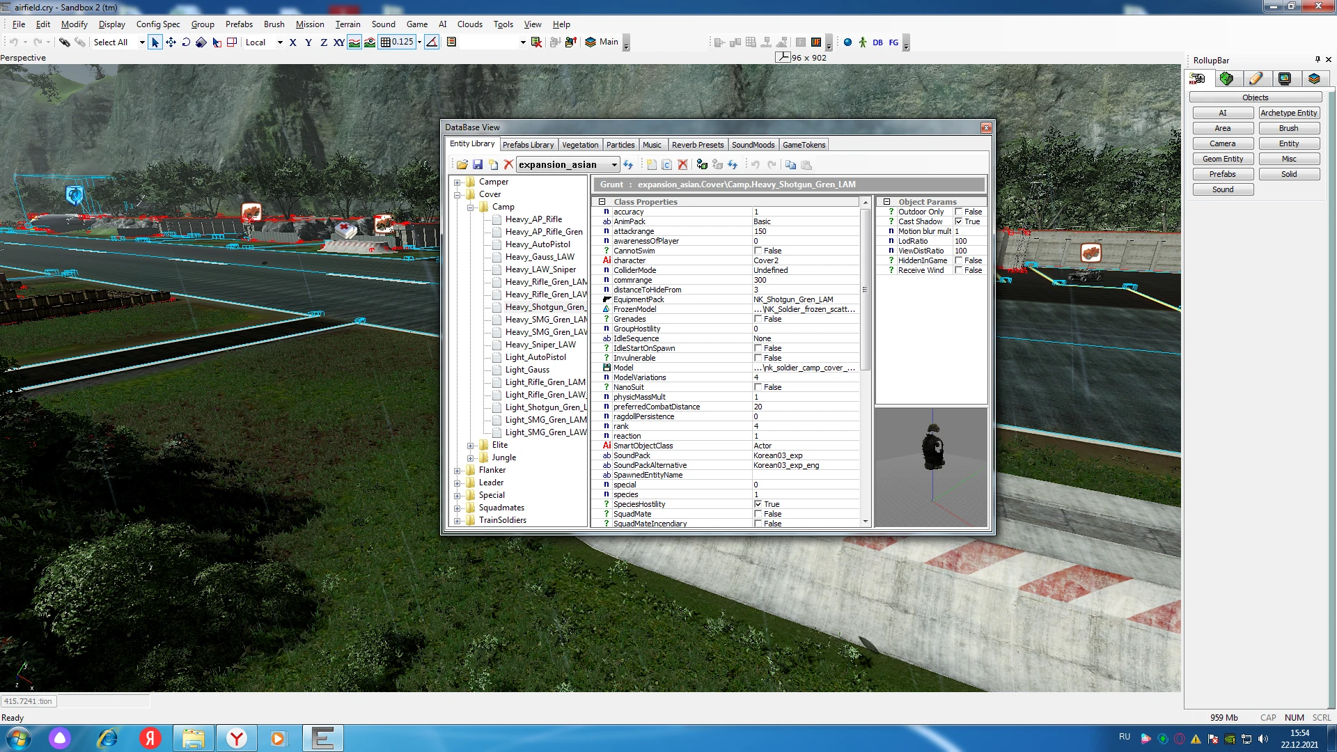Switch to the Prefabs Library tab
This screenshot has width=1337, height=752.
point(529,144)
